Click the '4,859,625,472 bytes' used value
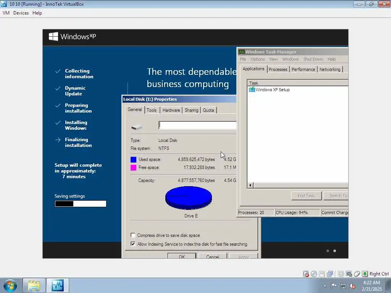 196,159
